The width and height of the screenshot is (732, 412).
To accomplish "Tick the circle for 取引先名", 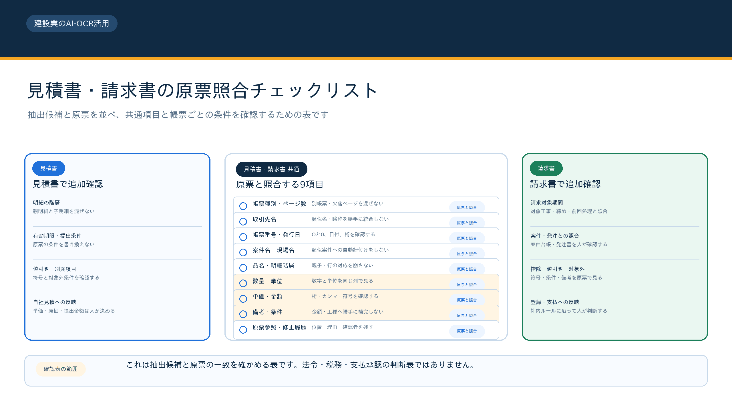I will click(243, 221).
